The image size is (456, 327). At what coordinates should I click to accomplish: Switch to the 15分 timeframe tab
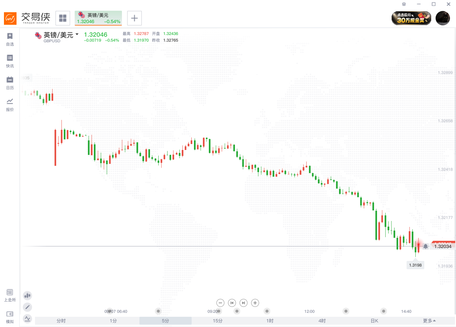click(x=217, y=321)
